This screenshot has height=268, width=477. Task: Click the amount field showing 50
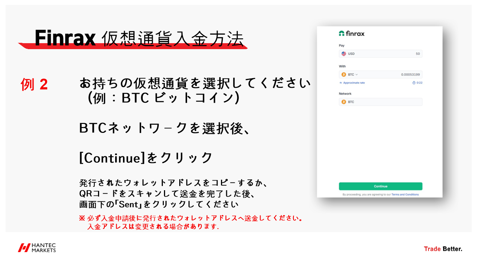[418, 54]
